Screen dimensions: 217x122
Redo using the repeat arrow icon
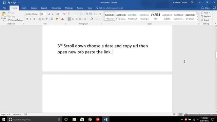coord(14,3)
